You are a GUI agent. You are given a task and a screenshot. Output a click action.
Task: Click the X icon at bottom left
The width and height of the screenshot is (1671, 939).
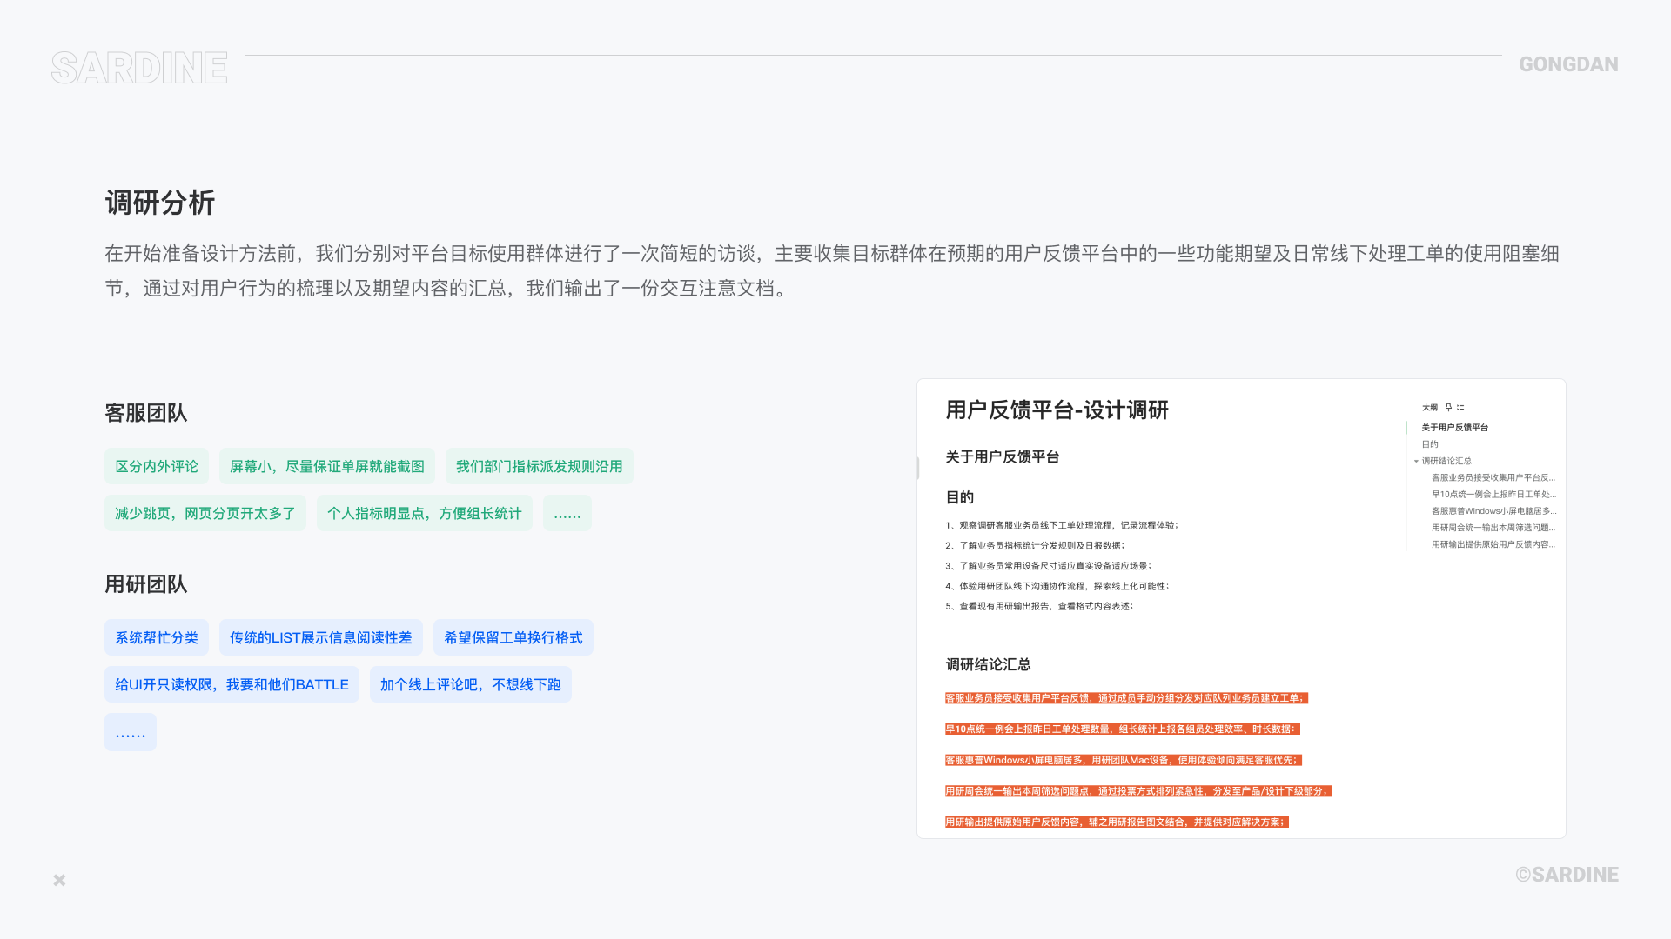click(x=59, y=880)
